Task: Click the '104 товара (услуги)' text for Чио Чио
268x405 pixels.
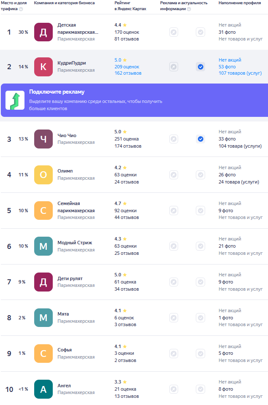Action: click(x=240, y=146)
